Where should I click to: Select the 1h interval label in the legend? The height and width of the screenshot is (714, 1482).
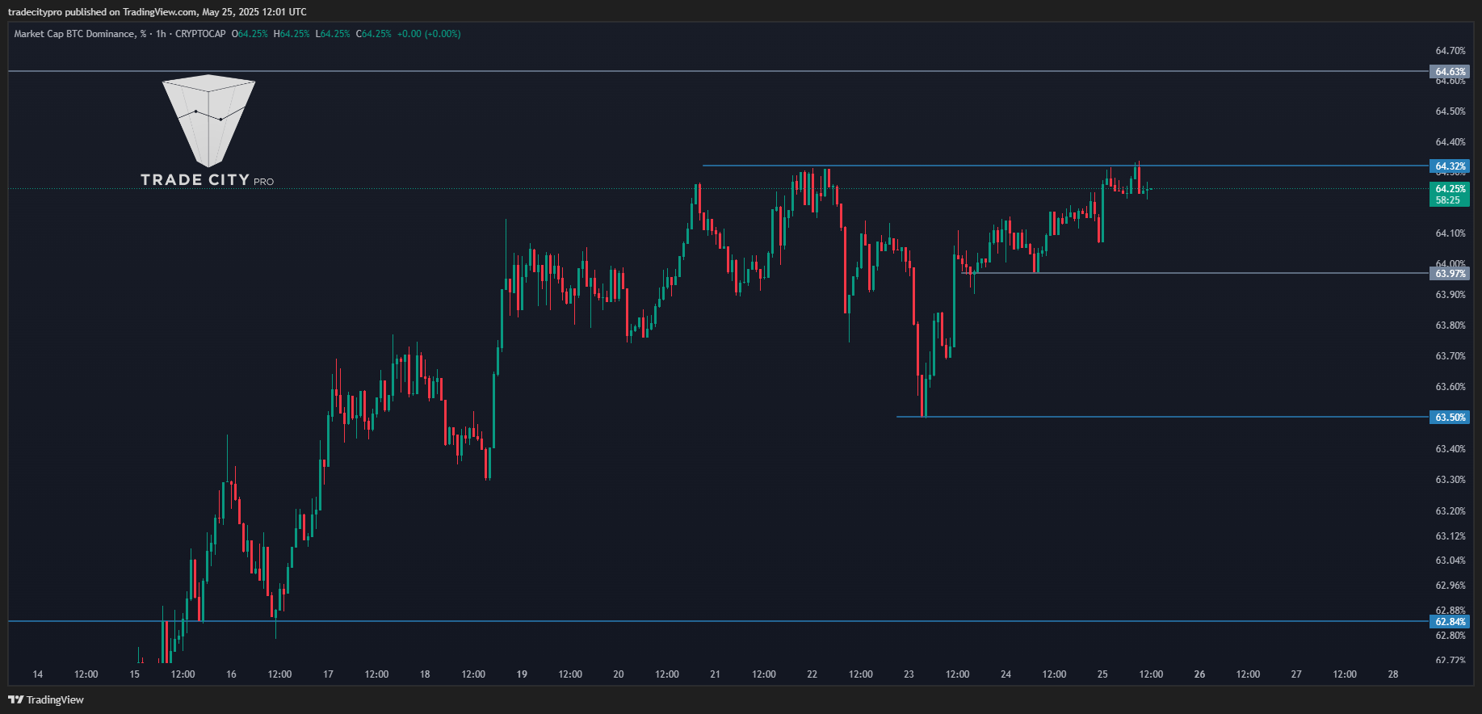coord(161,34)
